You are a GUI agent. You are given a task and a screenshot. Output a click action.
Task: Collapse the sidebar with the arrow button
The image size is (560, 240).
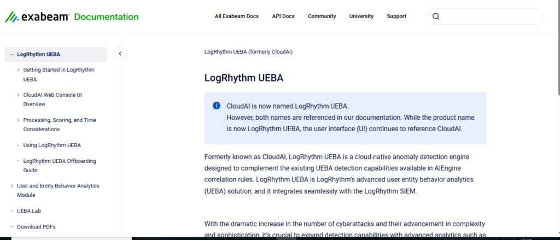[x=120, y=54]
